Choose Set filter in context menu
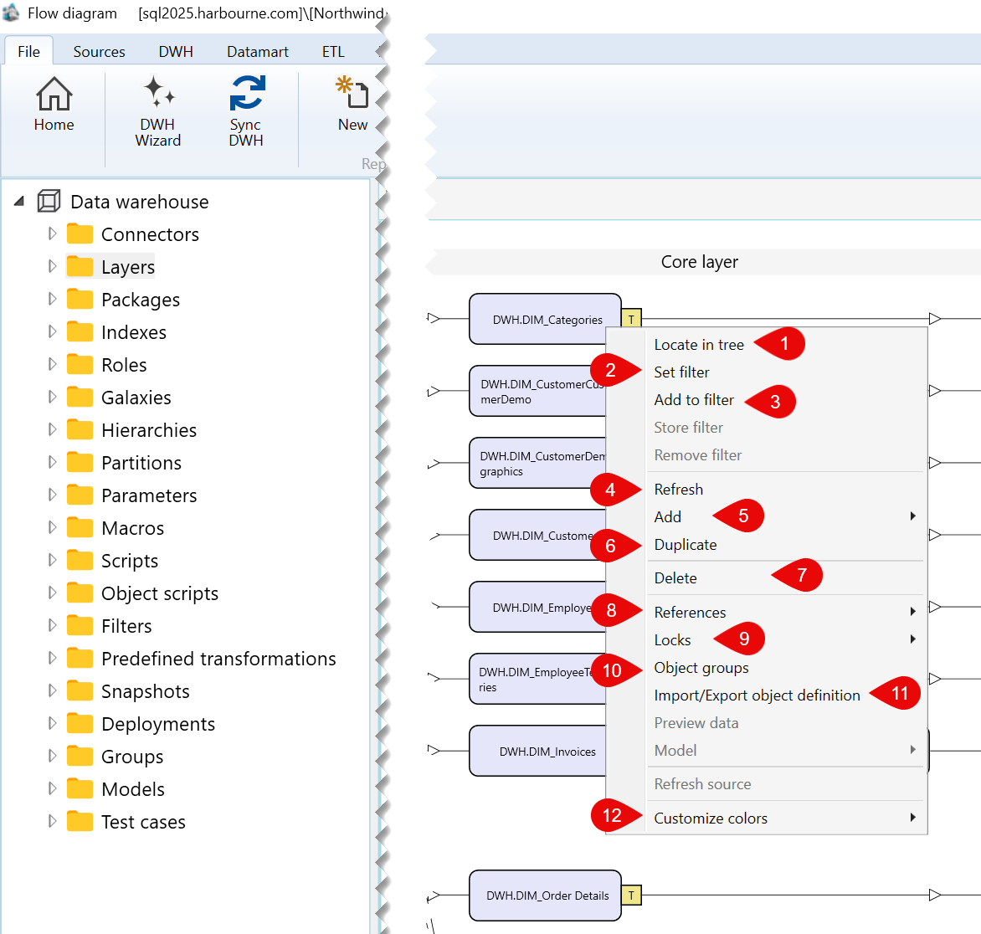The image size is (981, 934). pyautogui.click(x=681, y=372)
